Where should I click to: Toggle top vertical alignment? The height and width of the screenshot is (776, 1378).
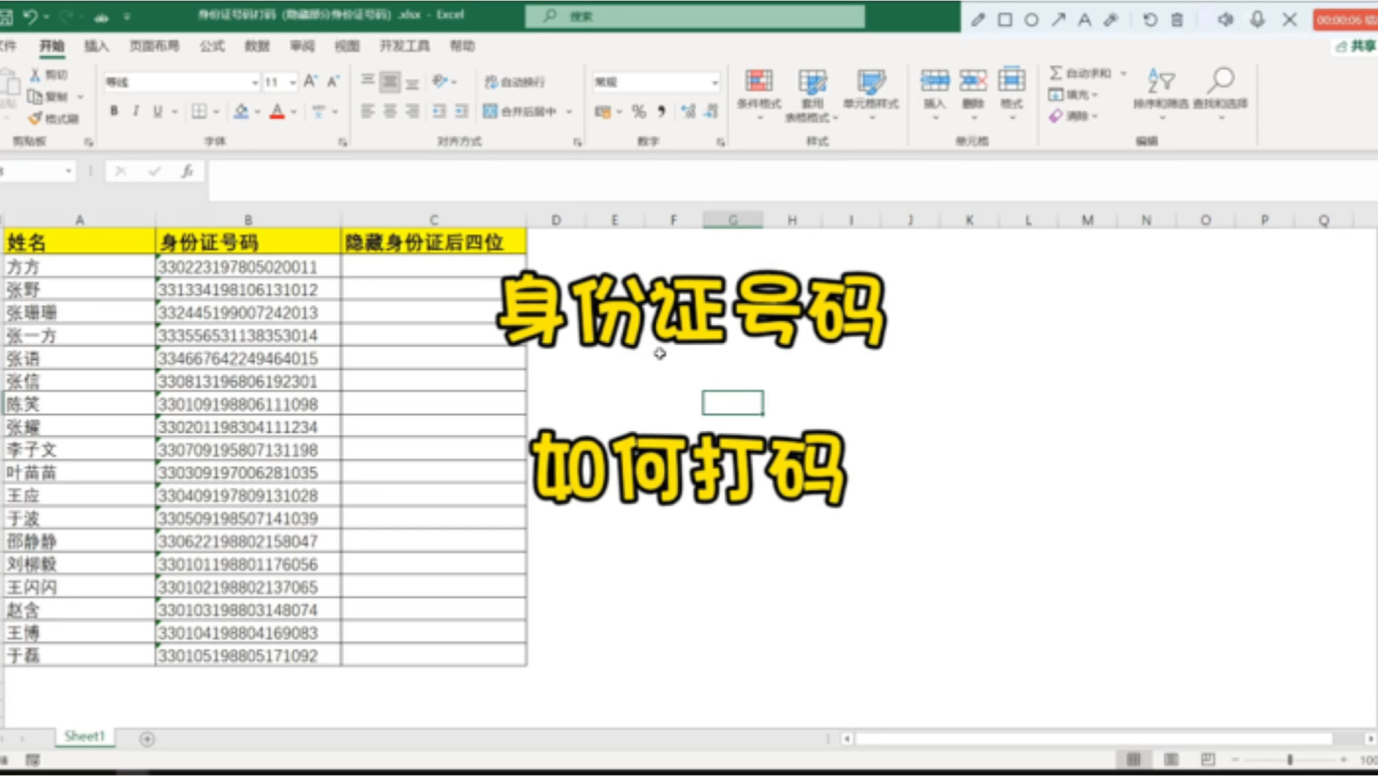[x=368, y=81]
